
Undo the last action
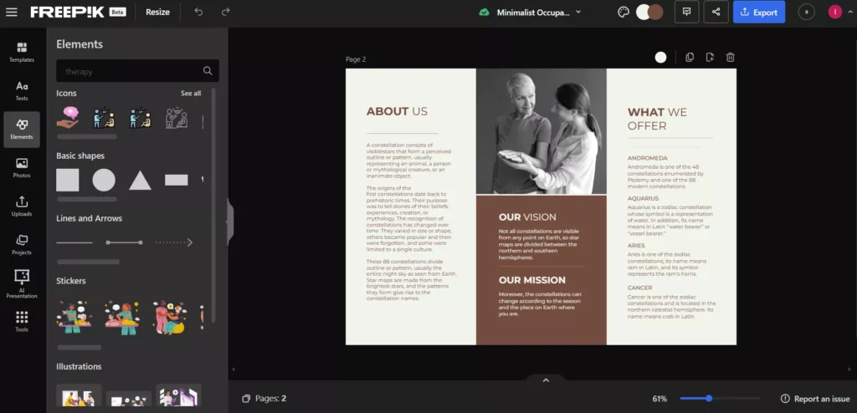coord(198,12)
